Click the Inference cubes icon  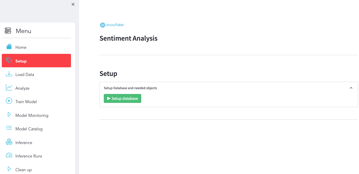(x=9, y=142)
